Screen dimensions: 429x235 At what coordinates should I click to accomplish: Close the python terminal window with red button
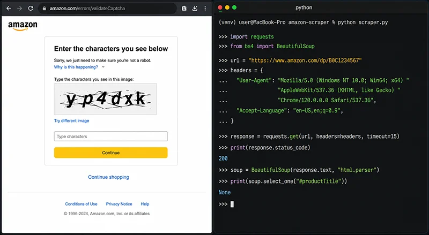(x=220, y=7)
